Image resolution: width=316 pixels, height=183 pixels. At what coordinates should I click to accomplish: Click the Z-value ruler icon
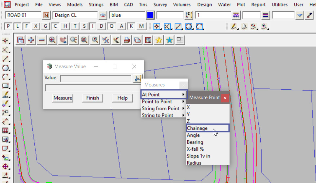point(189,15)
